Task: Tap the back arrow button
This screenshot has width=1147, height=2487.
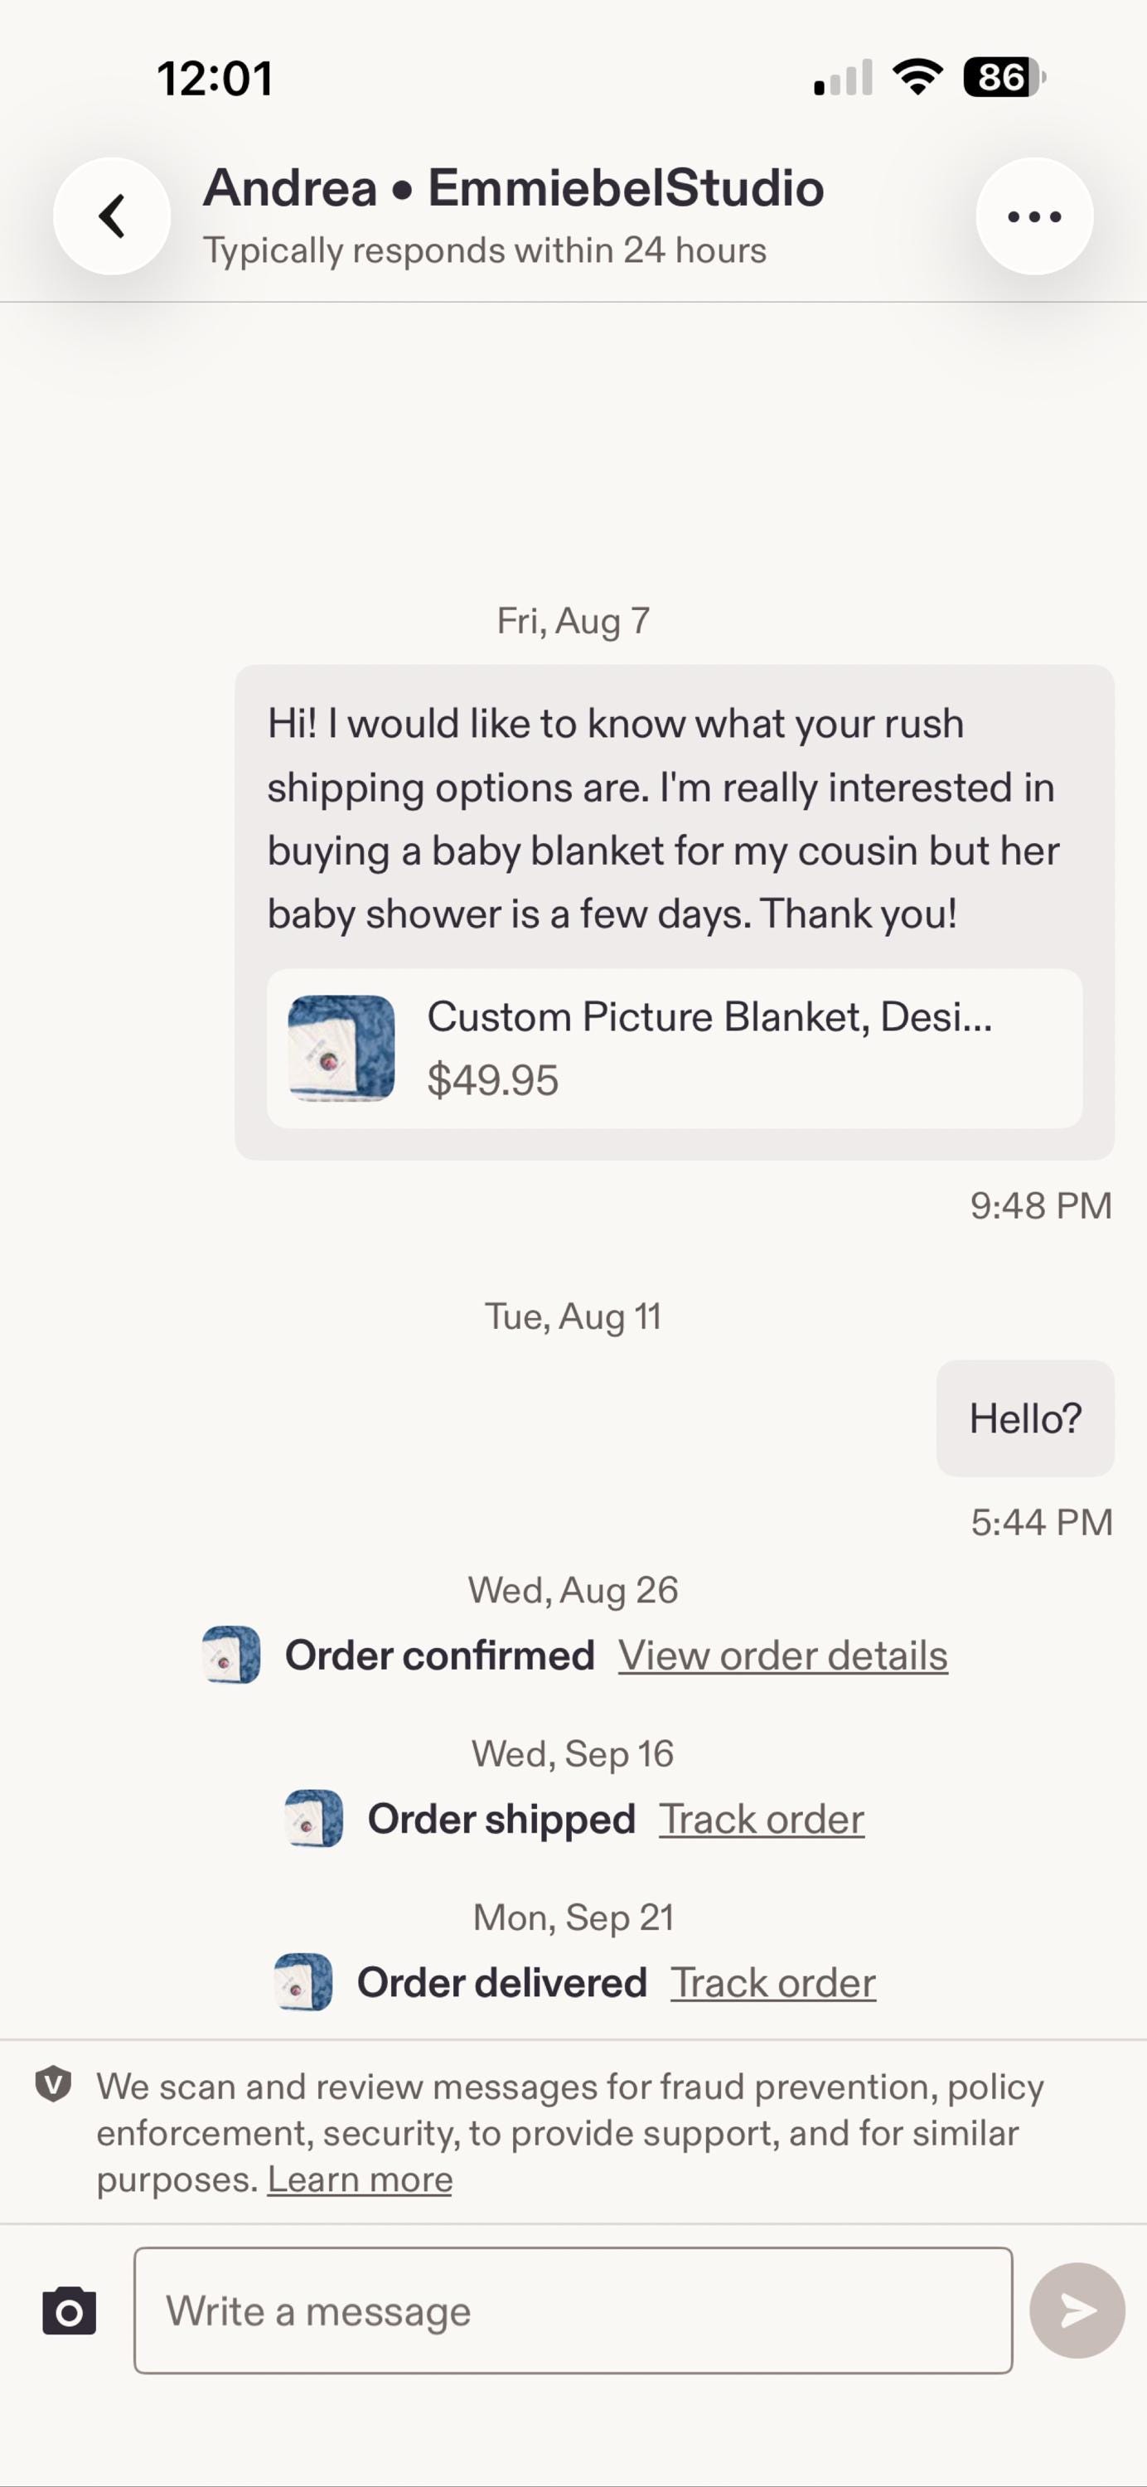Action: tap(112, 216)
